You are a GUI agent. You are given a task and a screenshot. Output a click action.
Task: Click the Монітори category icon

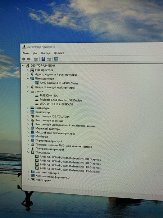pos(32,136)
